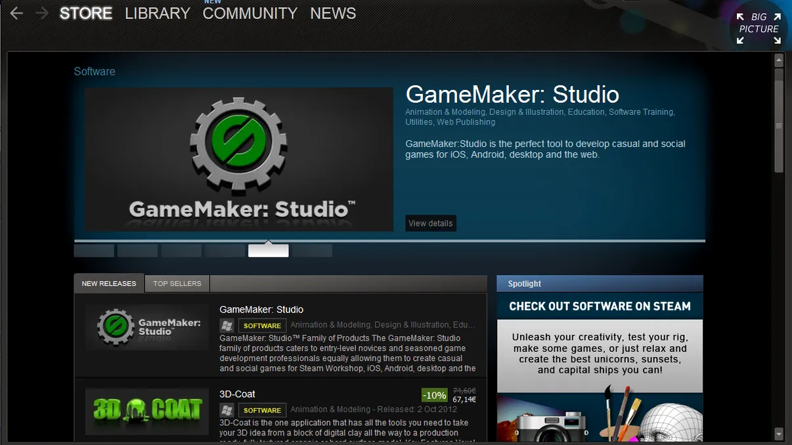The height and width of the screenshot is (445, 792).
Task: Click the Windows icon in the 3D-Coat row
Action: coord(227,410)
